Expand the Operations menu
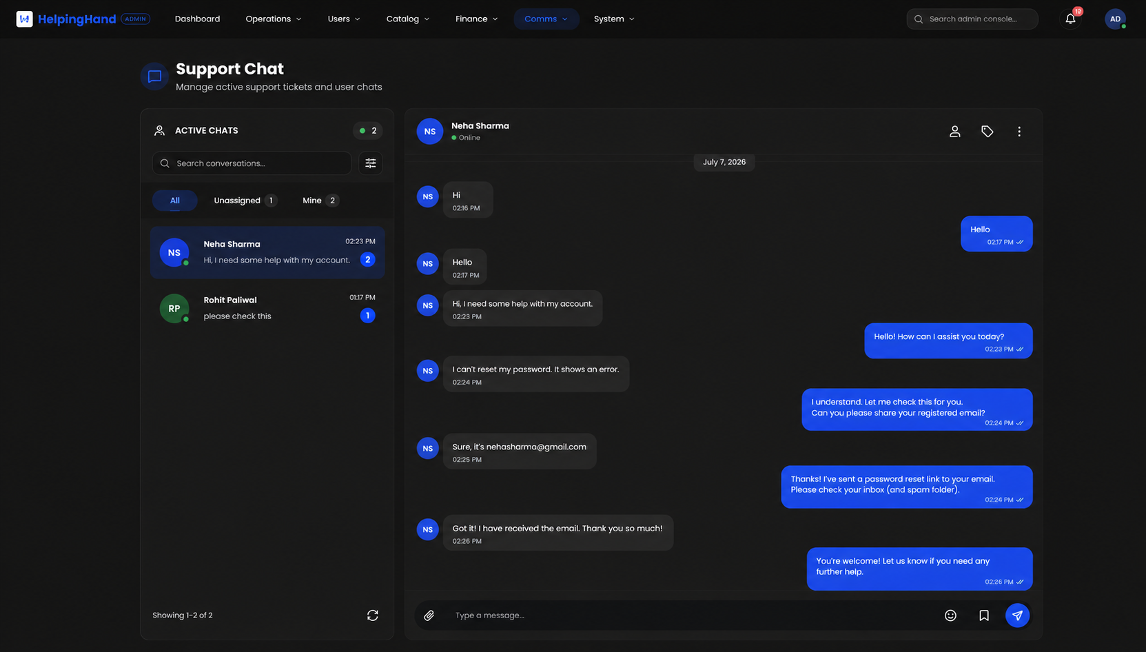The image size is (1146, 652). [274, 19]
